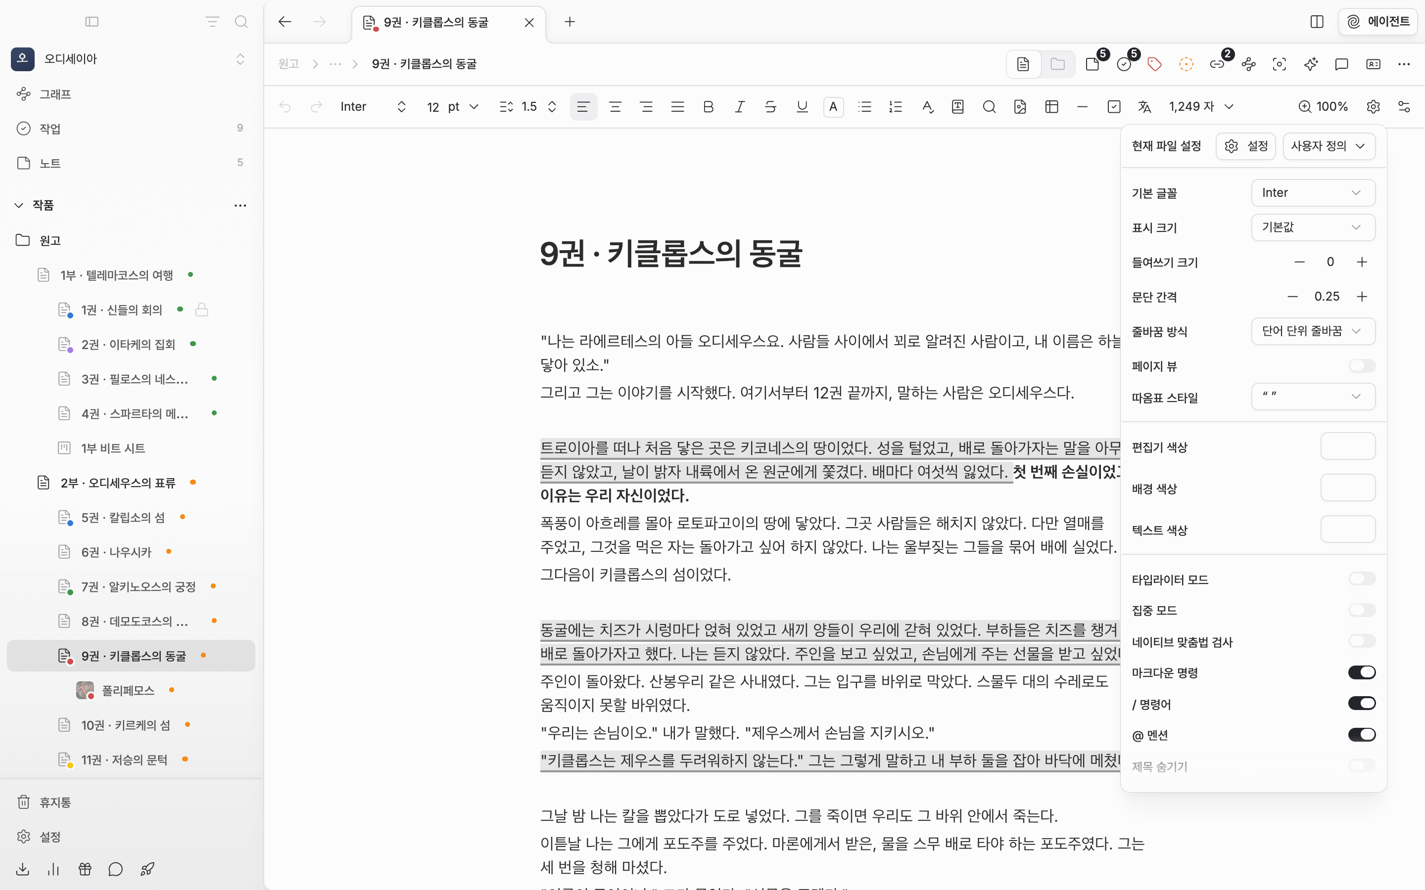Viewport: 1425px width, 890px height.
Task: Open the 따옴표 스타일 dropdown
Action: pyautogui.click(x=1313, y=397)
